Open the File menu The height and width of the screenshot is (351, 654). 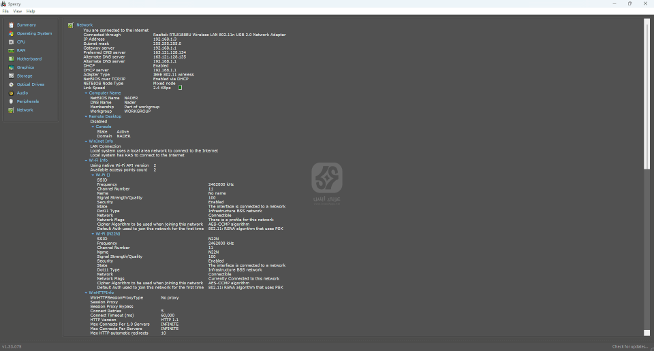[x=5, y=12]
